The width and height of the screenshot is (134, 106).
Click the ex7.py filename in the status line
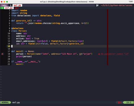16,103
